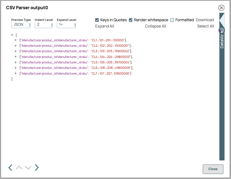Click the up arrow navigation icon
Viewport: 231px width, 179px height.
tap(19, 168)
